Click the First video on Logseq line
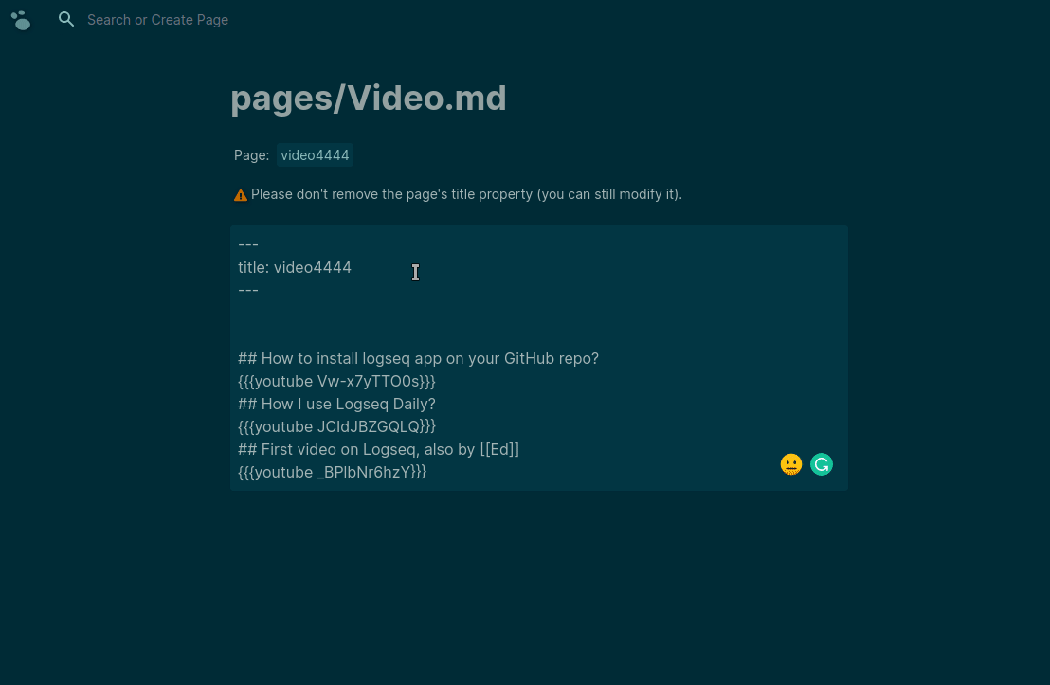1050x685 pixels. pos(378,449)
